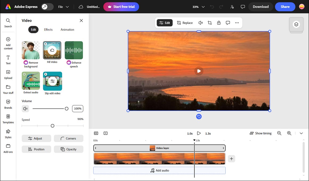Open Templates in the sidebar
Viewport: 309px width, 181px height.
tap(8, 119)
